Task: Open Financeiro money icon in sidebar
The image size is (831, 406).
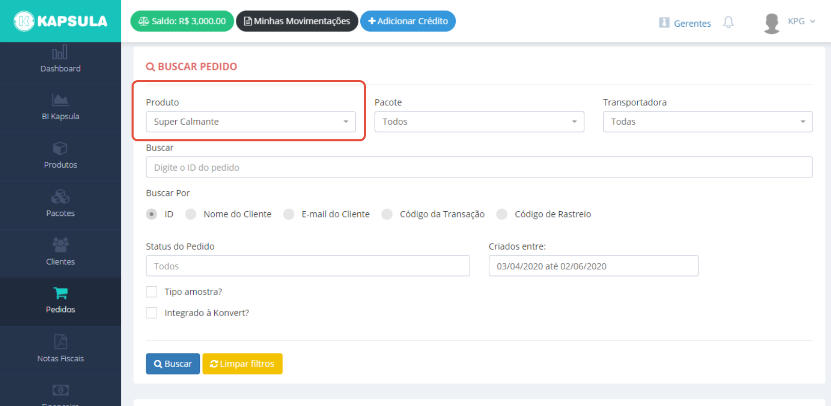Action: click(x=60, y=390)
